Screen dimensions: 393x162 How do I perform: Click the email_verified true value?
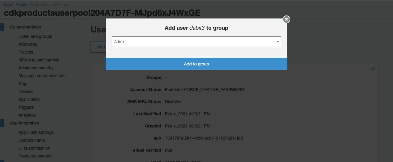click(x=169, y=150)
